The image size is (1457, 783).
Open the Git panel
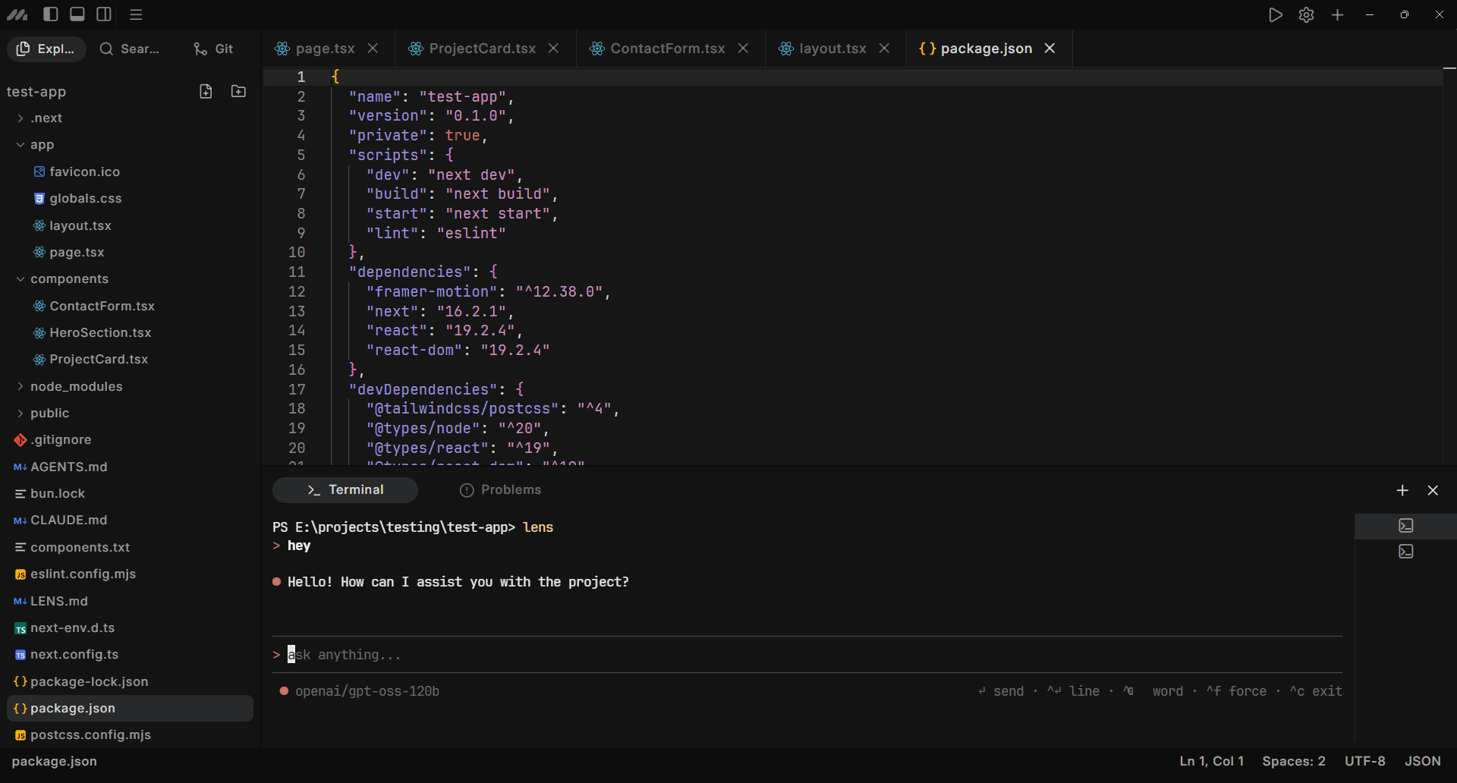click(214, 49)
